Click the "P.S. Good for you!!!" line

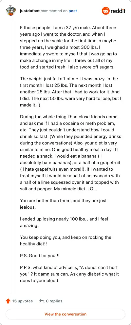40,256
